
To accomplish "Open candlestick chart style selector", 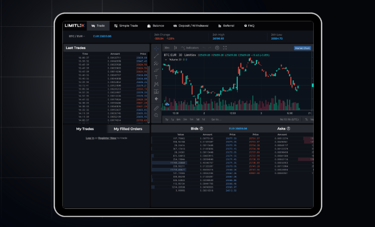I will 175,48.
